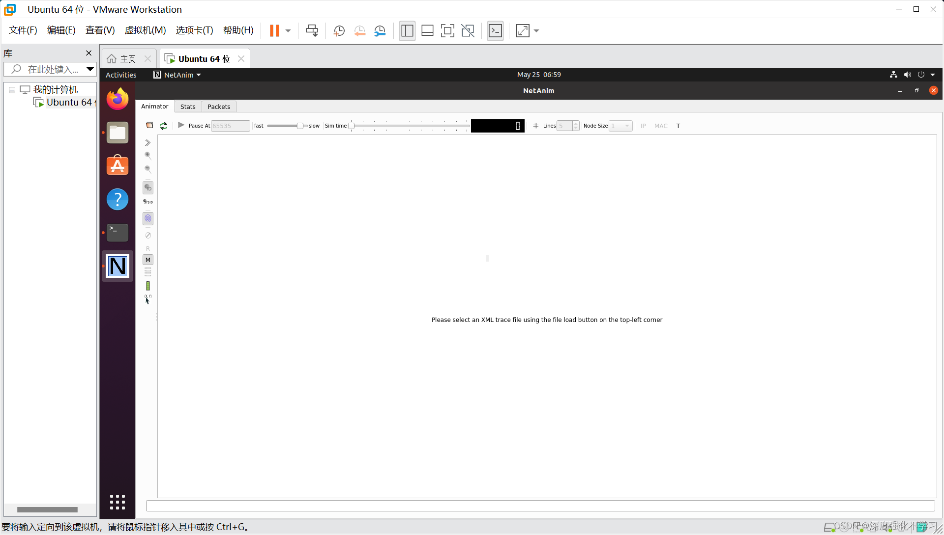The width and height of the screenshot is (944, 535).
Task: Click send Ctrl+Alt+Del icon
Action: click(x=312, y=30)
